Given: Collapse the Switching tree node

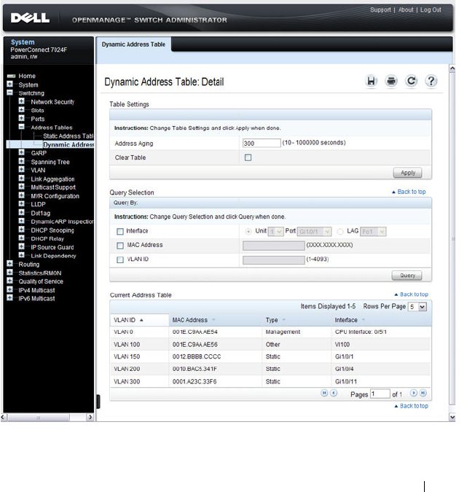Looking at the screenshot, I should coord(10,93).
